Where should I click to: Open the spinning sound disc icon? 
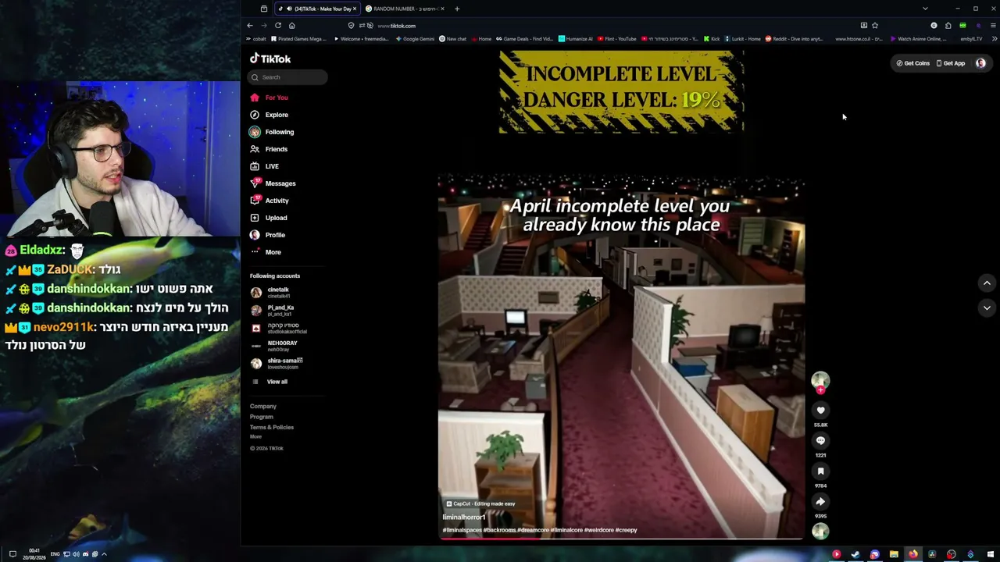tap(820, 531)
